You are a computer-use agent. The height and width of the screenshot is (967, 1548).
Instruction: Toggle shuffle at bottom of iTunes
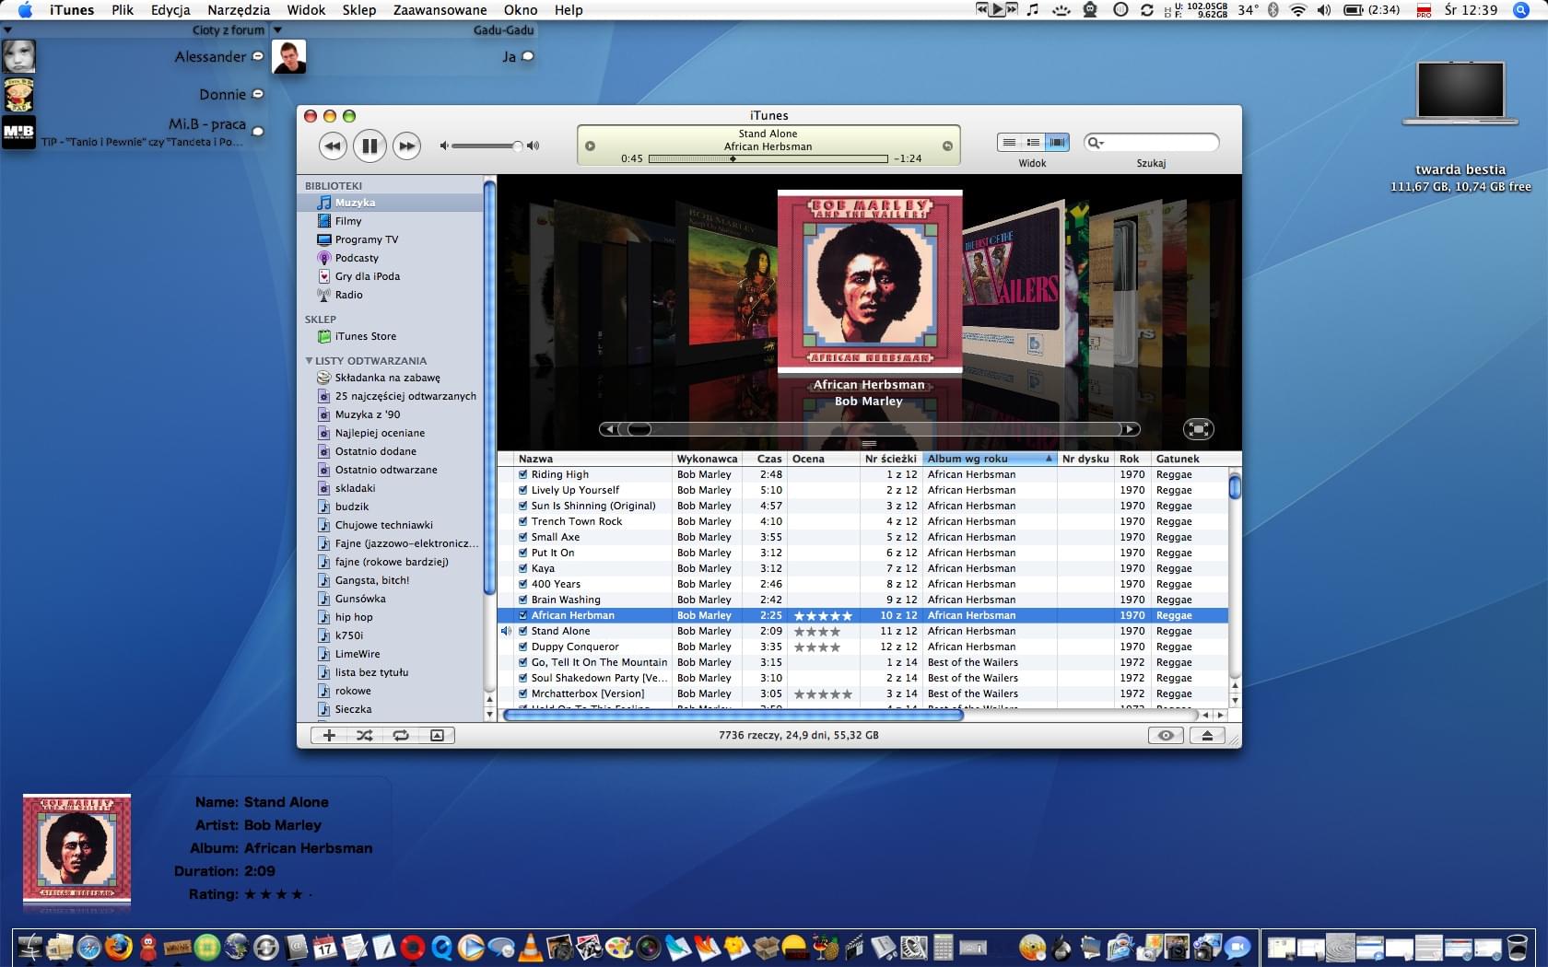point(365,735)
